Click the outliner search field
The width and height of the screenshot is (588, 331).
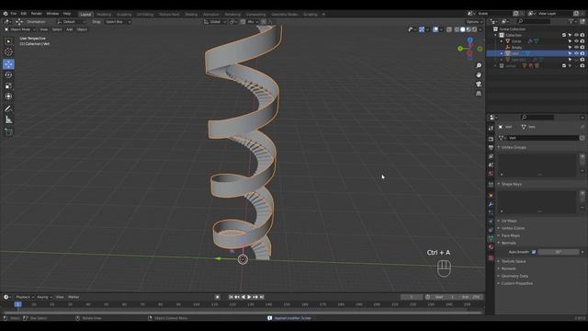pos(533,21)
